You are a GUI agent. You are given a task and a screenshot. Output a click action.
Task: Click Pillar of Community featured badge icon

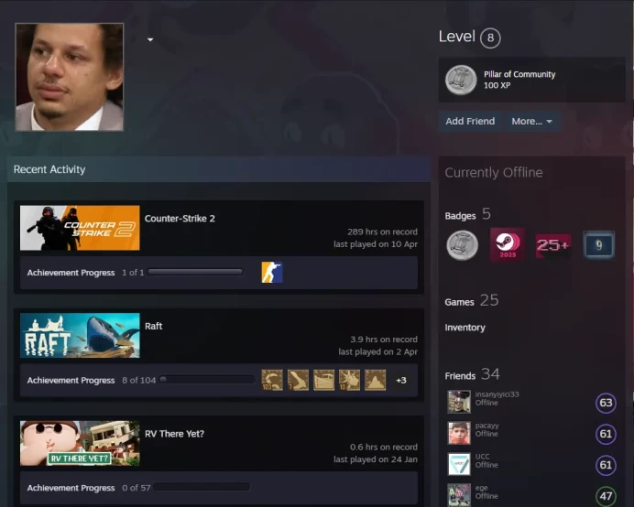(x=461, y=80)
